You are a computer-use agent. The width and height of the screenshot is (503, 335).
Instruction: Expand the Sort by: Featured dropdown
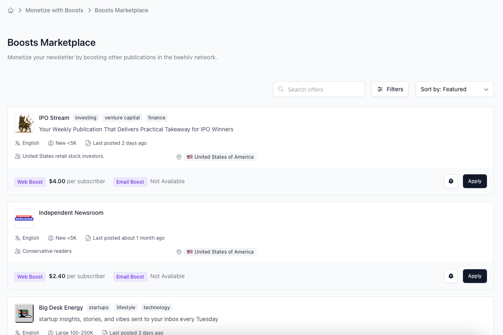coord(455,89)
